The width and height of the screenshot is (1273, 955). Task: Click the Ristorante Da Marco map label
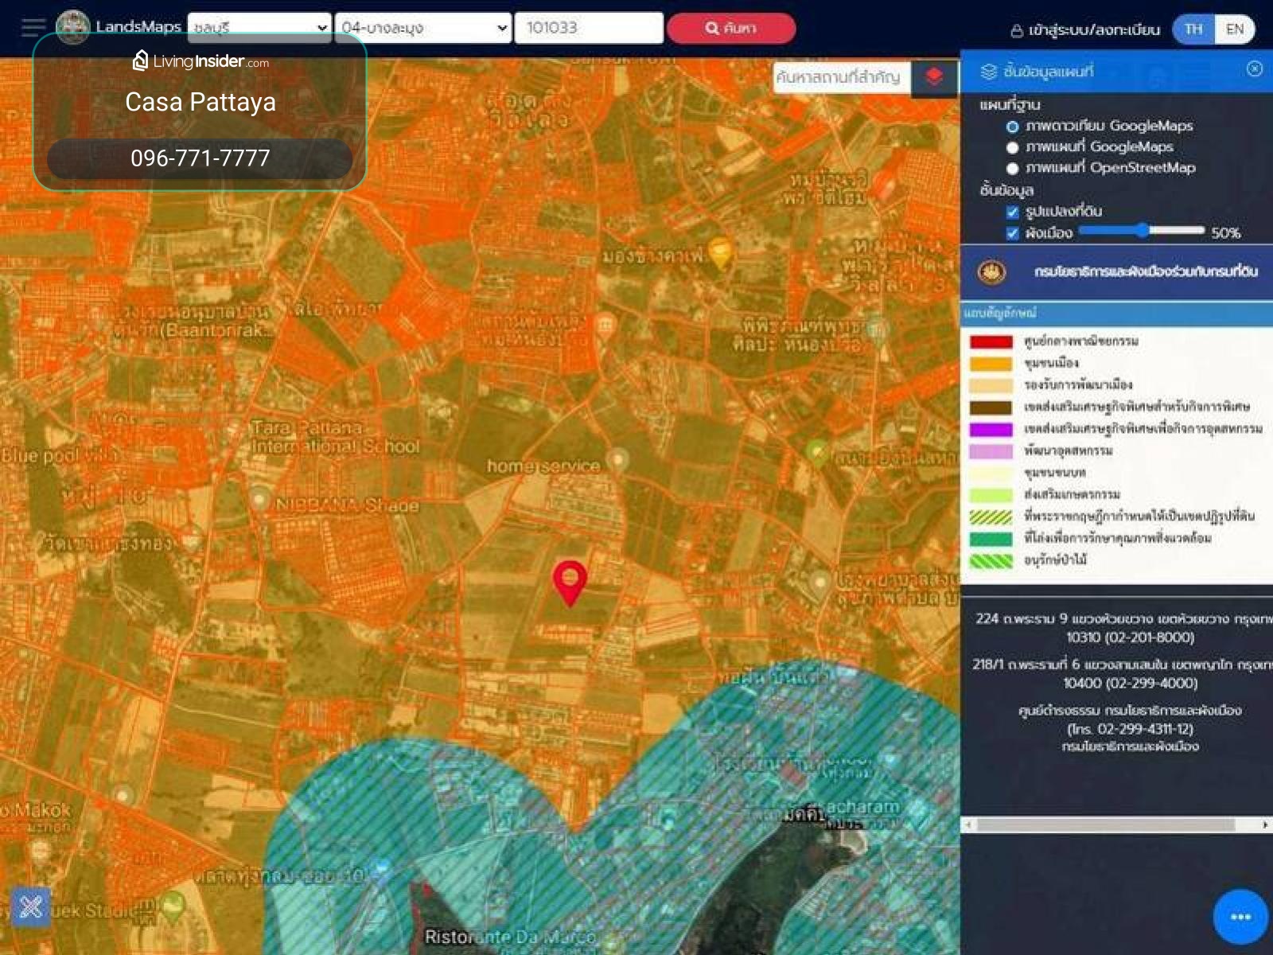tap(510, 937)
